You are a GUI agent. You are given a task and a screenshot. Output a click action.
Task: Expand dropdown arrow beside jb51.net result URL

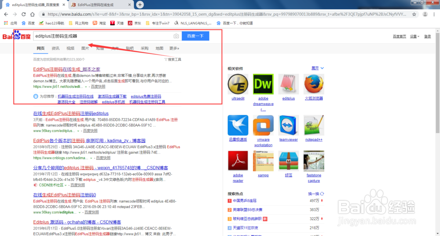tap(86, 87)
